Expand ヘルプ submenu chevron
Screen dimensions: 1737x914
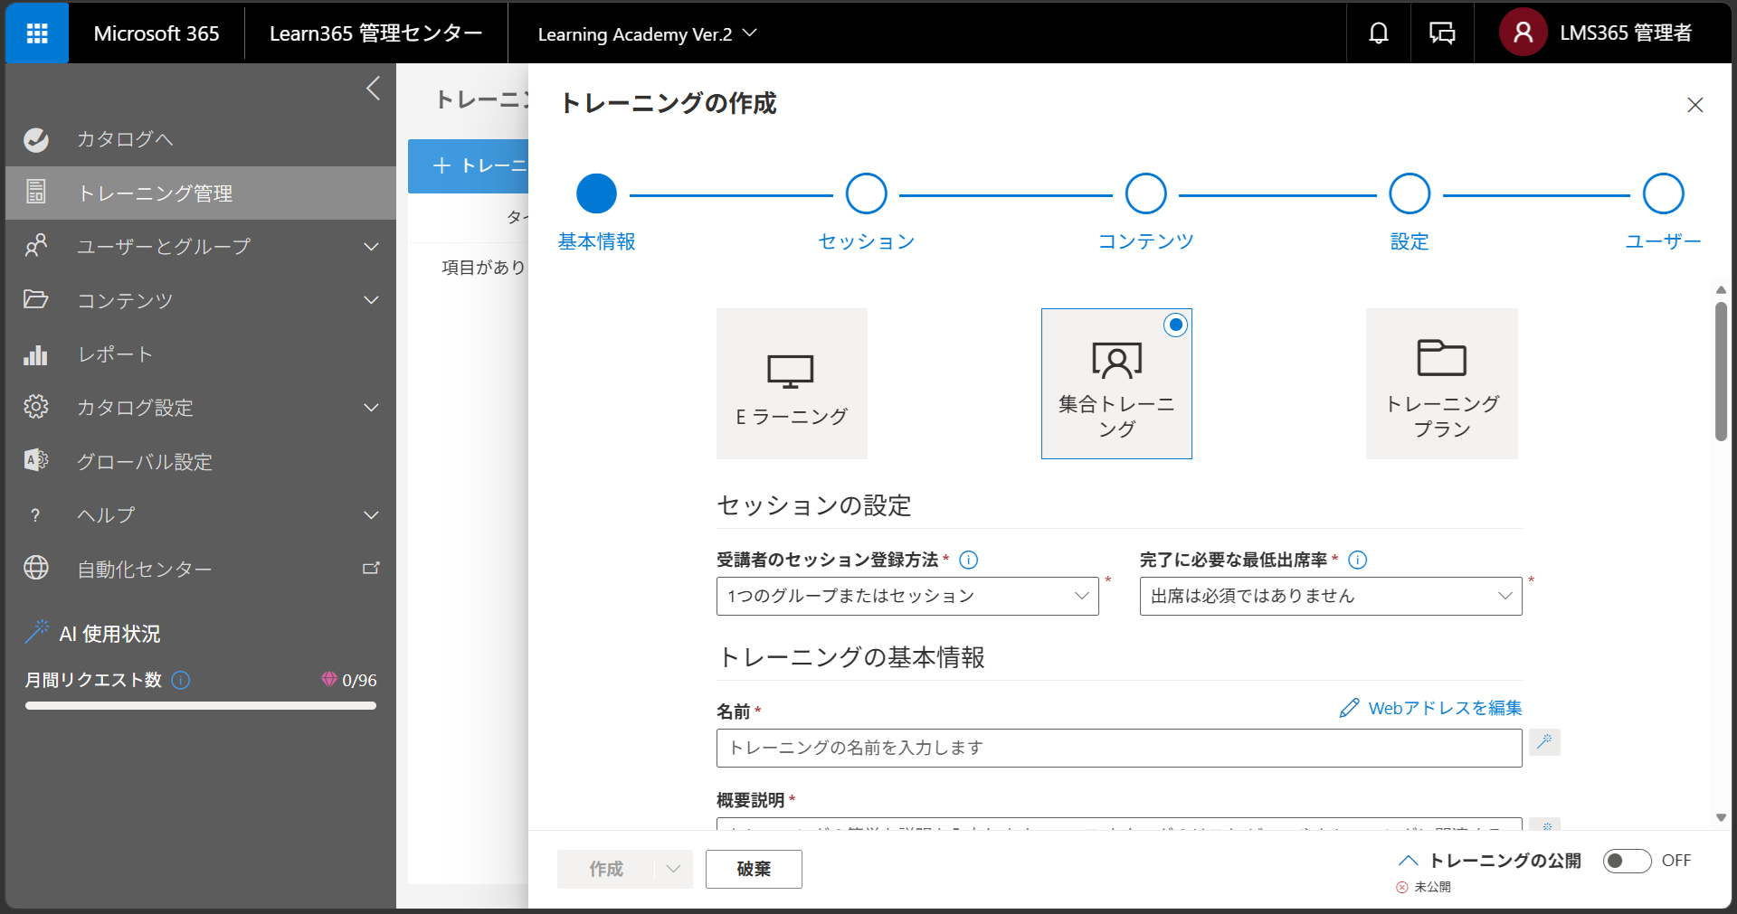[371, 514]
